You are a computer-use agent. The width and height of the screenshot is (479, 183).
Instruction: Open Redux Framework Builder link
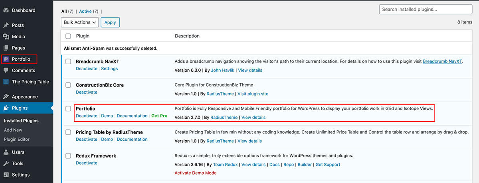tap(305, 165)
